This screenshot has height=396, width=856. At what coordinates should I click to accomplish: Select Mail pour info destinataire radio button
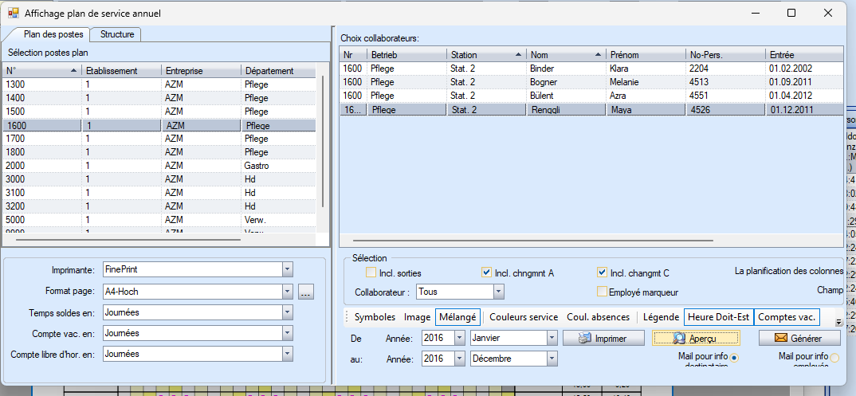click(734, 358)
